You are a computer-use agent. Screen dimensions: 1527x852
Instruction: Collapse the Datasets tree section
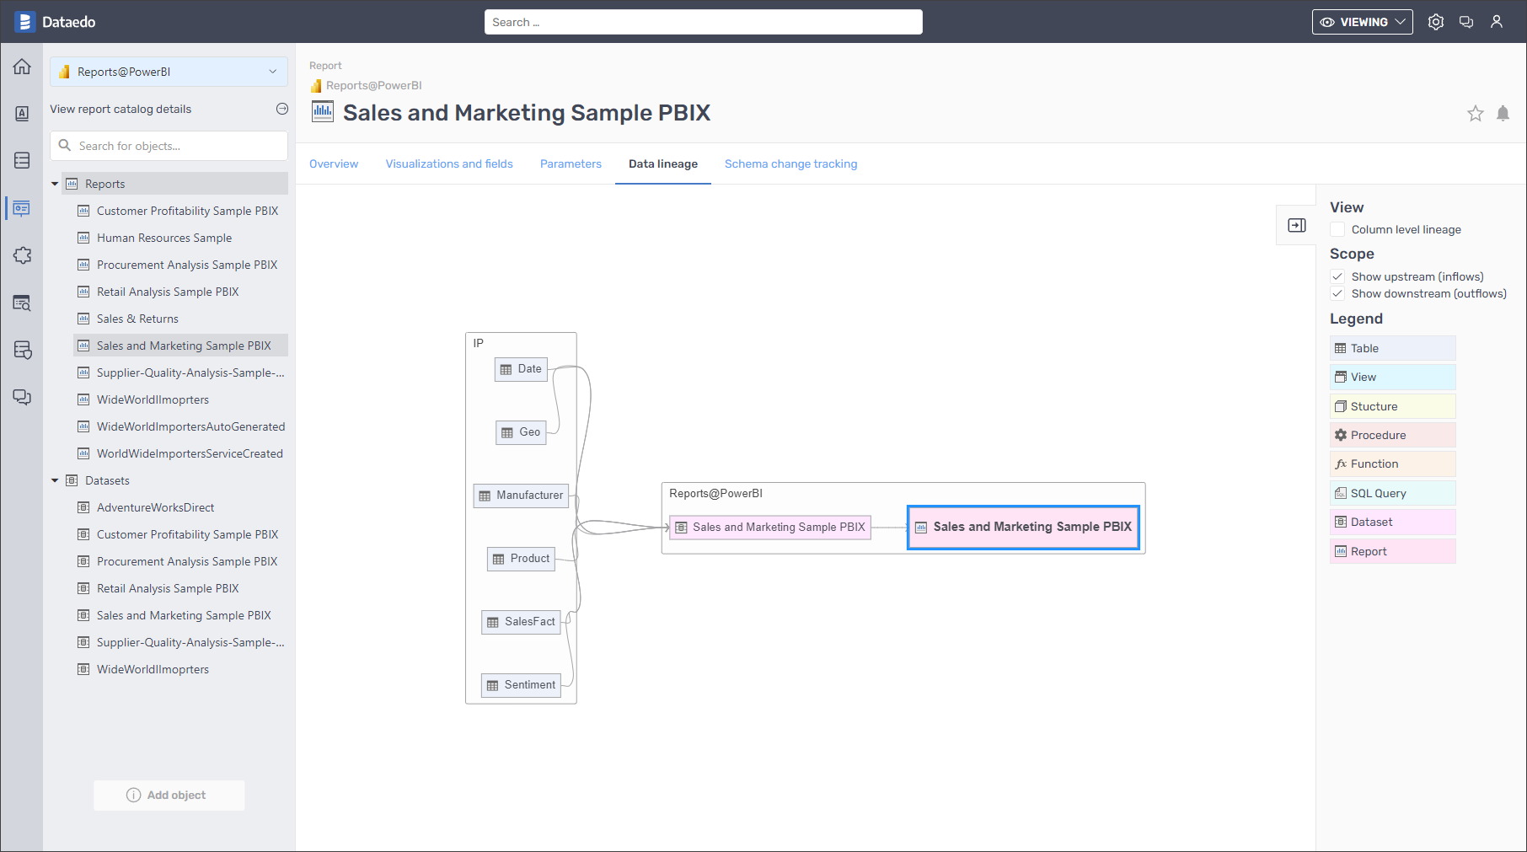point(55,480)
